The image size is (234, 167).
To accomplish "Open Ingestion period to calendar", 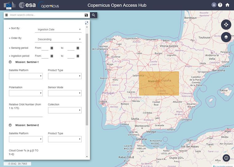I will tap(78, 56).
